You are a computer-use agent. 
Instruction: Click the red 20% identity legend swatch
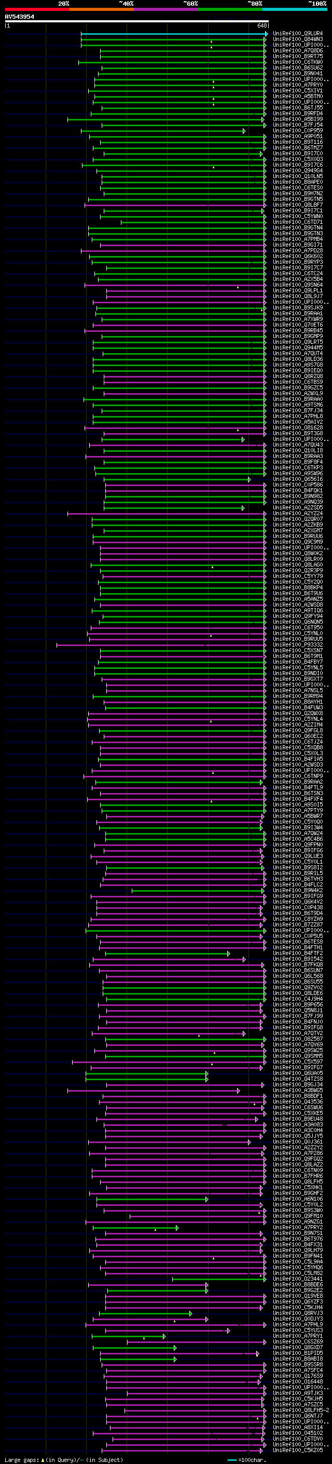[37, 9]
